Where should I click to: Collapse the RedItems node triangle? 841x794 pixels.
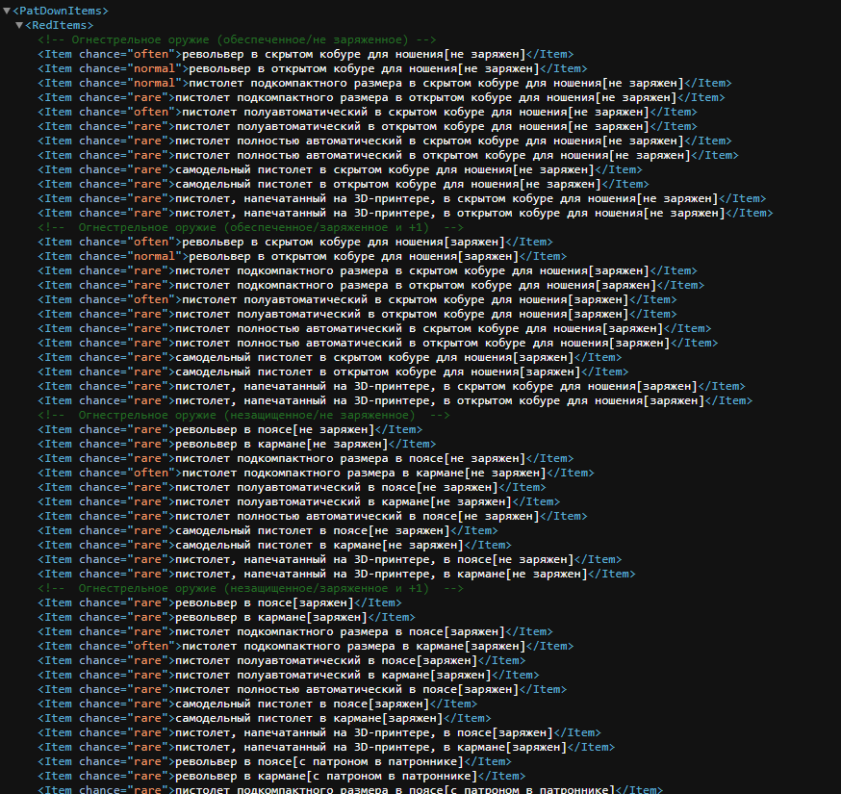[x=19, y=25]
